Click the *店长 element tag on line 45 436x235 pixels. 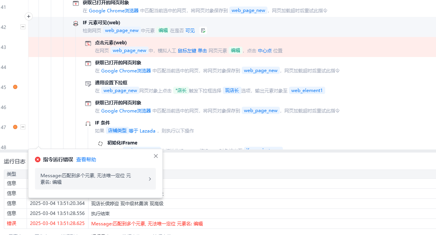pos(181,91)
